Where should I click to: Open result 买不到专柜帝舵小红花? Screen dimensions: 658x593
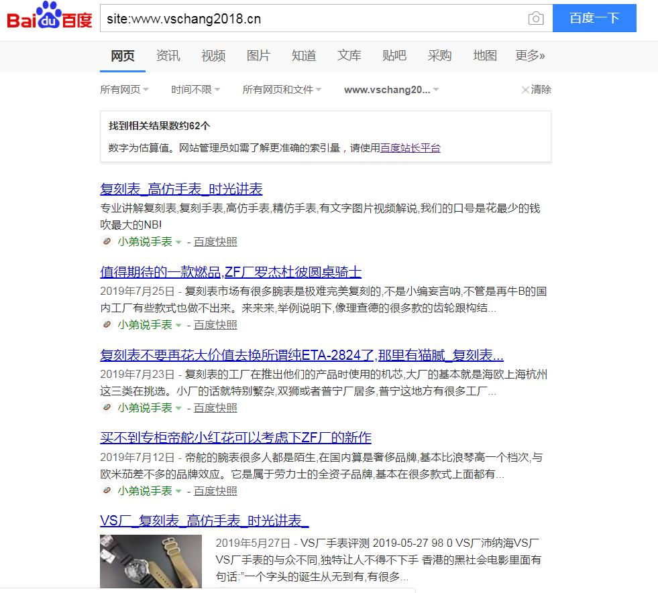tap(236, 438)
